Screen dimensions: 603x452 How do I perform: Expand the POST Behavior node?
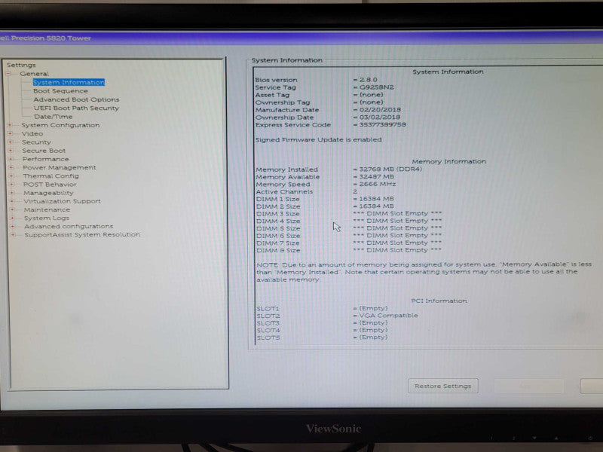11,184
